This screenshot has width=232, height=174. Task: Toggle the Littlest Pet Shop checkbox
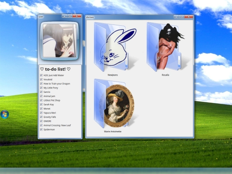(x=41, y=100)
